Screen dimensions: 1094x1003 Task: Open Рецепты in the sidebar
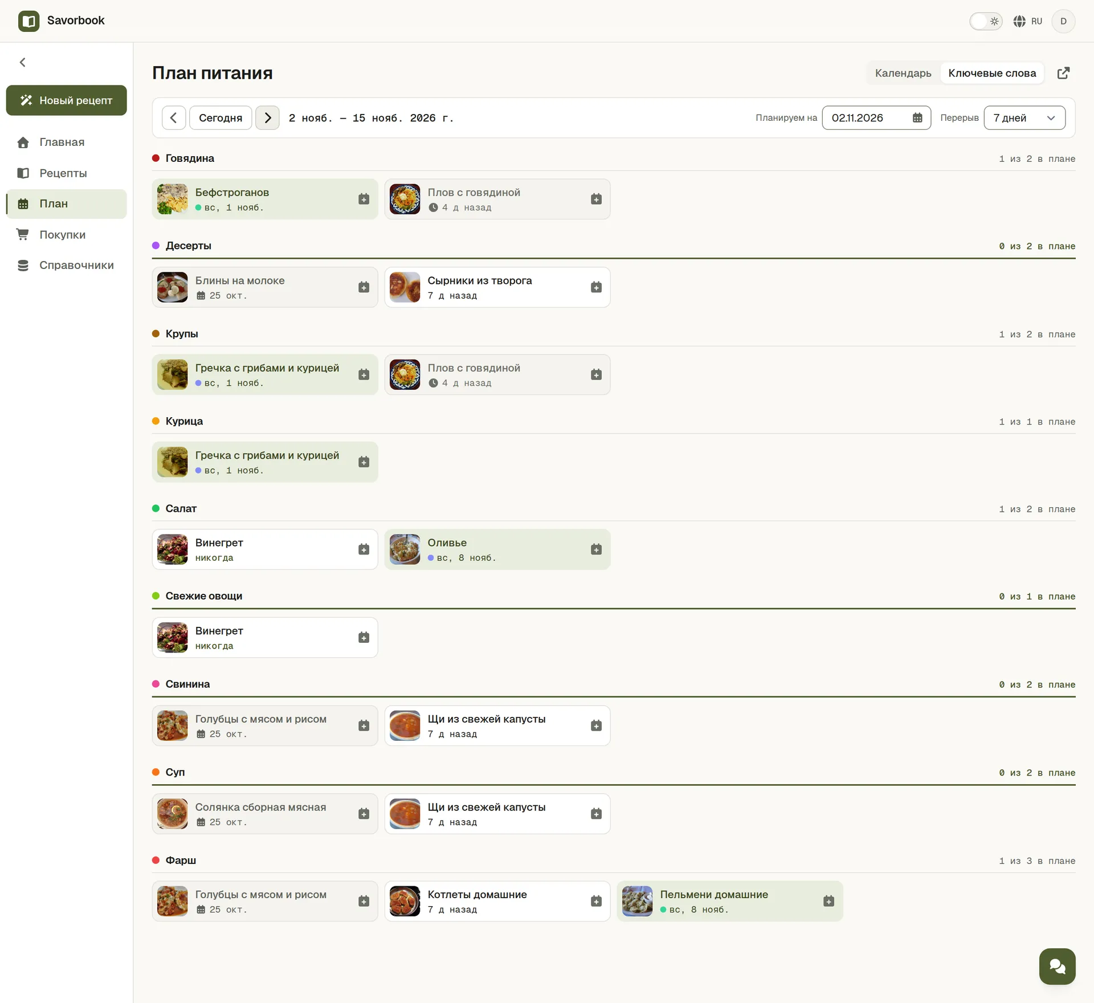[x=67, y=173]
